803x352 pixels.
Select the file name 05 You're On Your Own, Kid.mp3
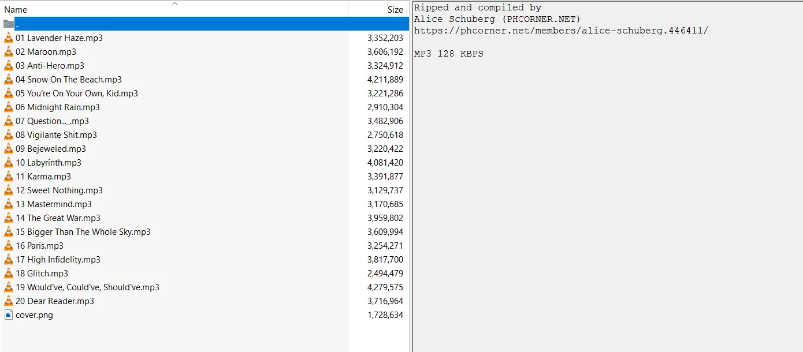tap(77, 93)
